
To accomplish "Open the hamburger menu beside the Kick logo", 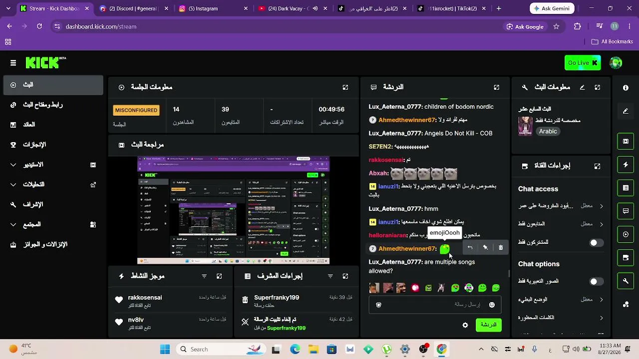I will [x=13, y=63].
